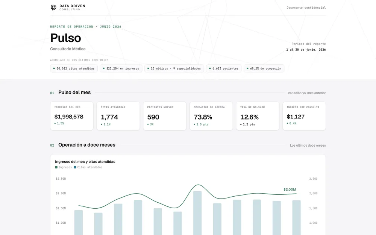This screenshot has width=376, height=235.
Task: Click the '590' pacientes nuevos value
Action: pos(153,117)
